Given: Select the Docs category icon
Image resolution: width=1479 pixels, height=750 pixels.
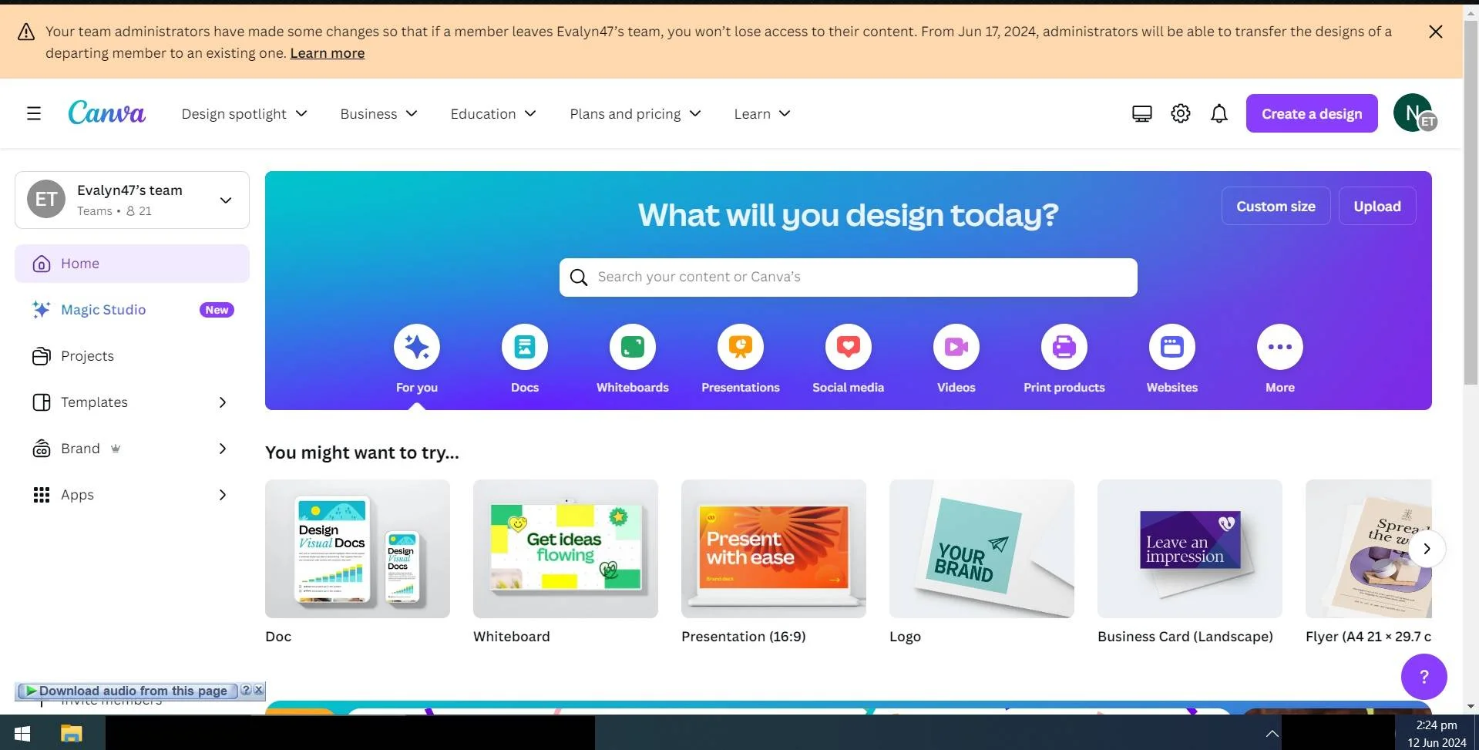Looking at the screenshot, I should point(525,347).
